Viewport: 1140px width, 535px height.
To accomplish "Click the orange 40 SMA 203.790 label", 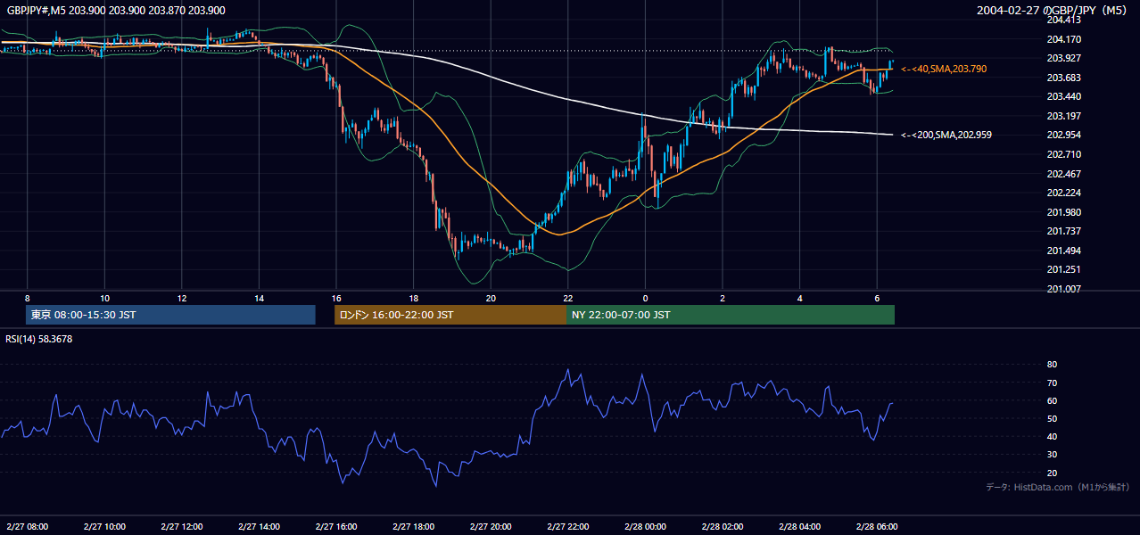I will tap(944, 69).
